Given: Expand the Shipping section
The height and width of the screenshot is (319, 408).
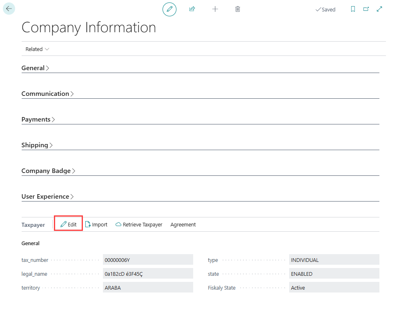Looking at the screenshot, I should point(37,145).
